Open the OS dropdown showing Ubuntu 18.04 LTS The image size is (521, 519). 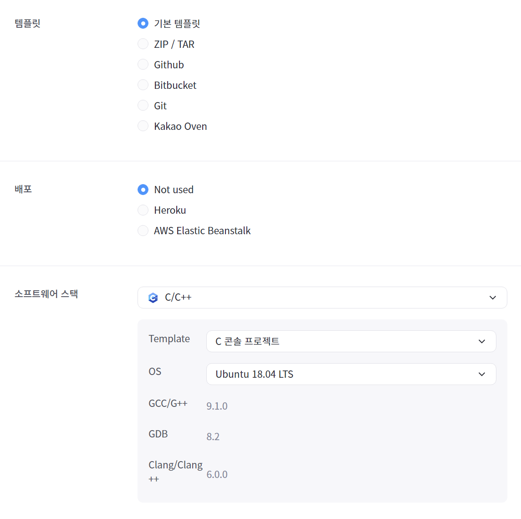click(351, 375)
